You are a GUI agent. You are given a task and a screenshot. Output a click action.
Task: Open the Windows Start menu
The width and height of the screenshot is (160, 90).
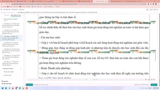pyautogui.click(x=2, y=88)
